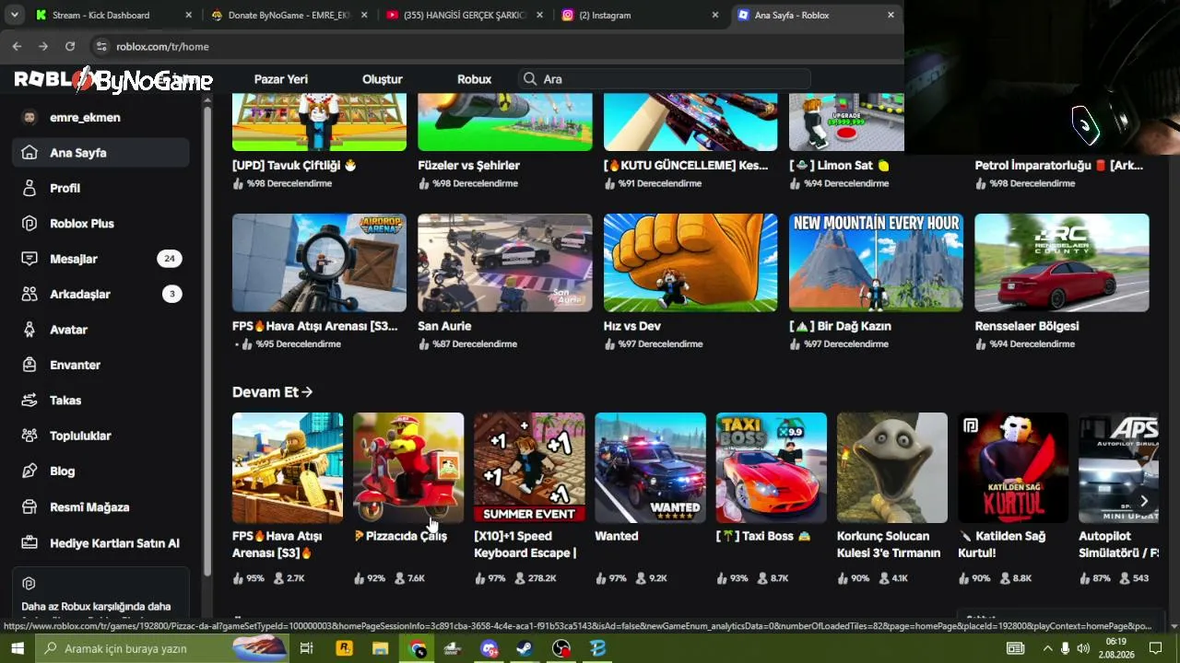This screenshot has height=663, width=1180.
Task: Click the Hediye Kartları gift card icon
Action: click(29, 543)
